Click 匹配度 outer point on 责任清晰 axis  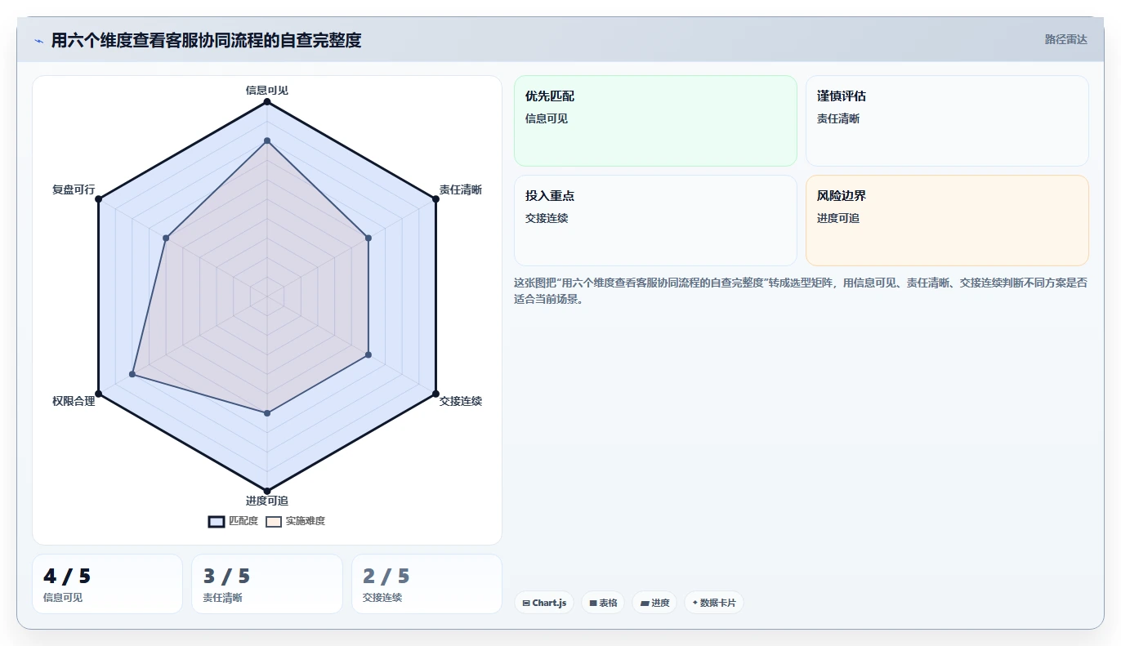point(435,198)
